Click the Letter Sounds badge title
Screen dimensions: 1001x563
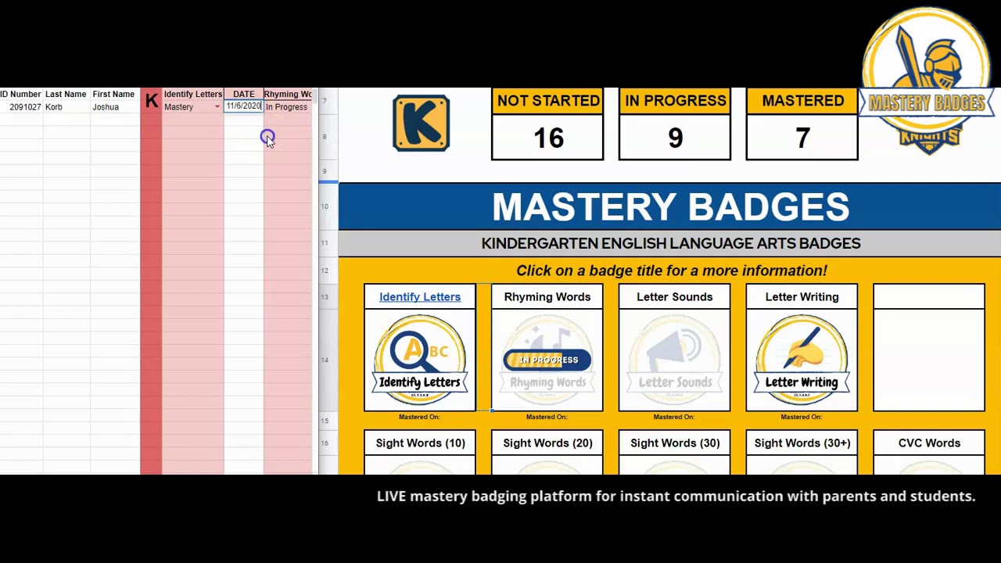674,297
